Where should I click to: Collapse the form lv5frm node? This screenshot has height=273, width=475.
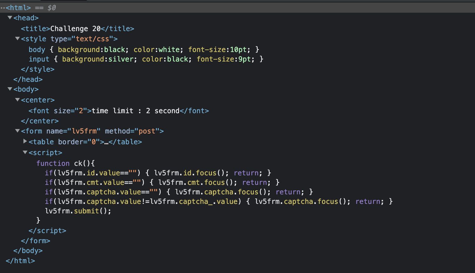[17, 131]
